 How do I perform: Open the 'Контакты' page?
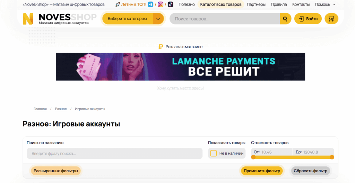tap(301, 4)
